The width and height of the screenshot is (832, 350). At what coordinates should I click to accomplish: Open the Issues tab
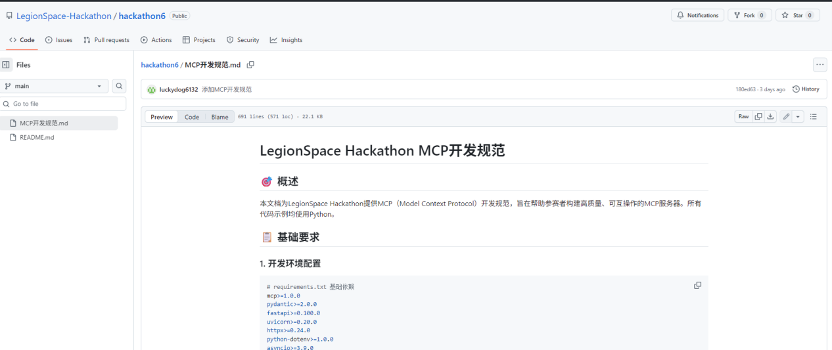point(58,40)
